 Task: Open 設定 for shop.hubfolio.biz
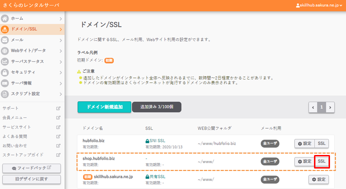tap(305, 162)
